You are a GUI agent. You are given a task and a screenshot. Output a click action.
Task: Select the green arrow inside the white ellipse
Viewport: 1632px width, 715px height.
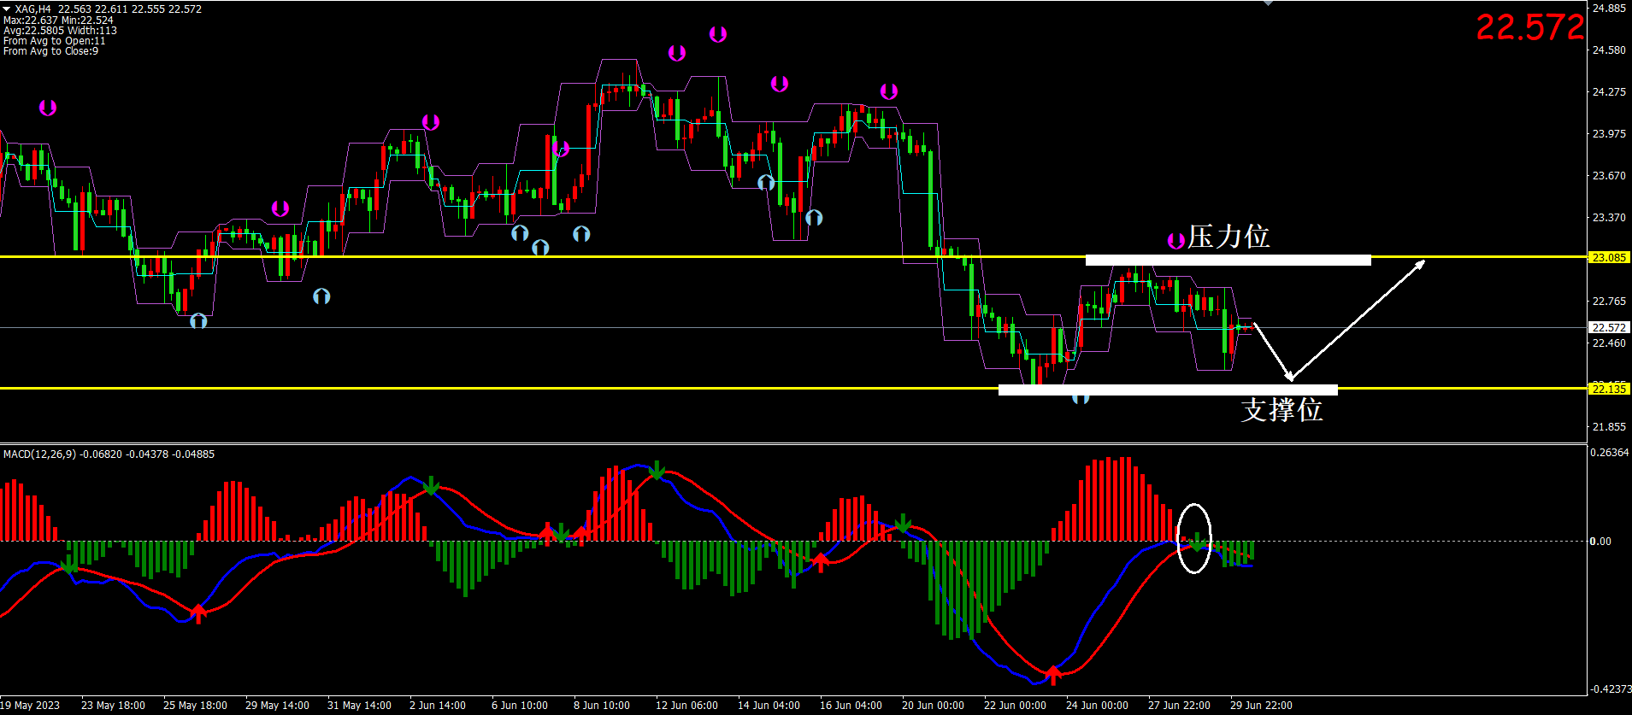[x=1198, y=541]
